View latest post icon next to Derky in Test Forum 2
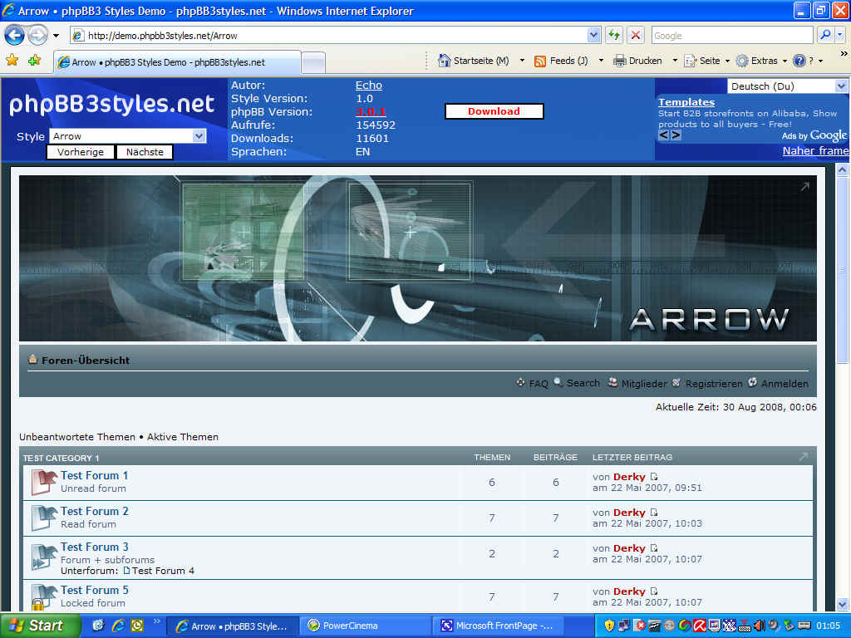 pyautogui.click(x=653, y=513)
